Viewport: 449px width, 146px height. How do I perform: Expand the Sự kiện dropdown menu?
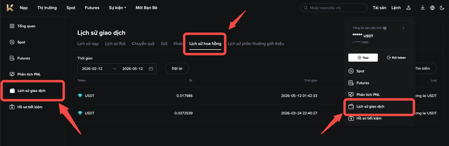[x=118, y=8]
